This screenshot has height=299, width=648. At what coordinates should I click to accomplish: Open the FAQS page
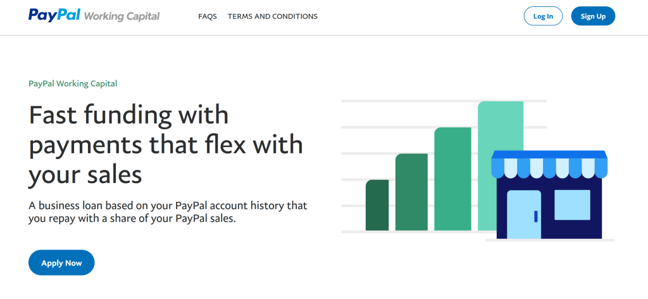click(208, 16)
